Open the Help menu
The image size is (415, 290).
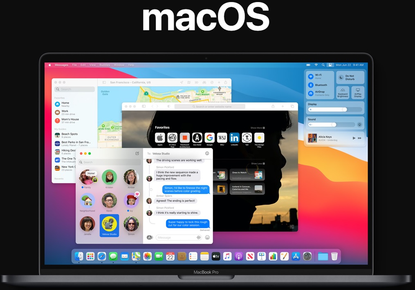tap(131, 65)
